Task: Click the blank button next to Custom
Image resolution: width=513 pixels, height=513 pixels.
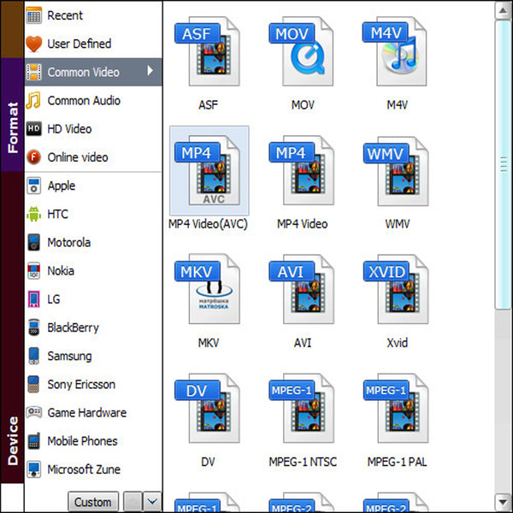Action: pos(133,501)
